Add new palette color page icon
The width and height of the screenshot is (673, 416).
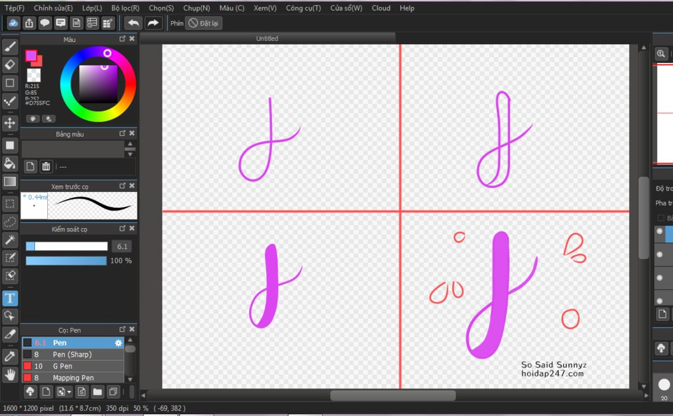click(30, 166)
